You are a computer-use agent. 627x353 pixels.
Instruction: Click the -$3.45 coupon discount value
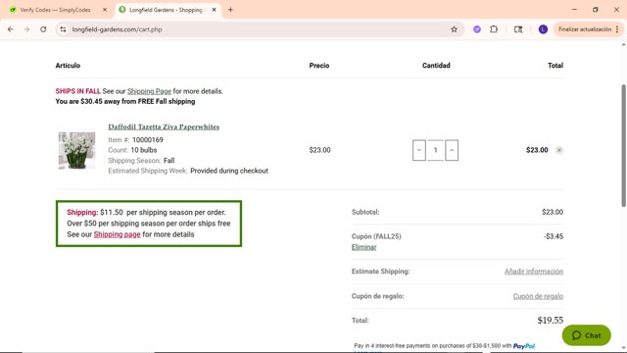pos(554,236)
